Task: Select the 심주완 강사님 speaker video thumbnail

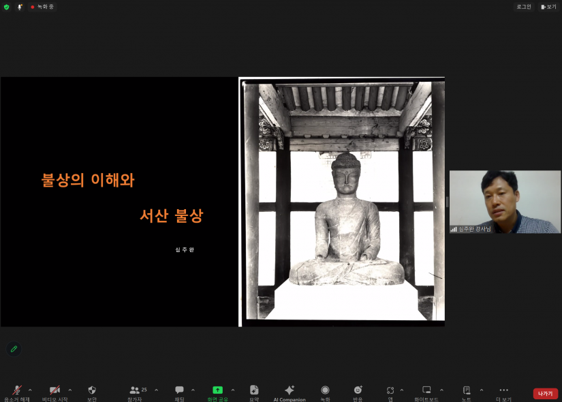Action: tap(505, 202)
